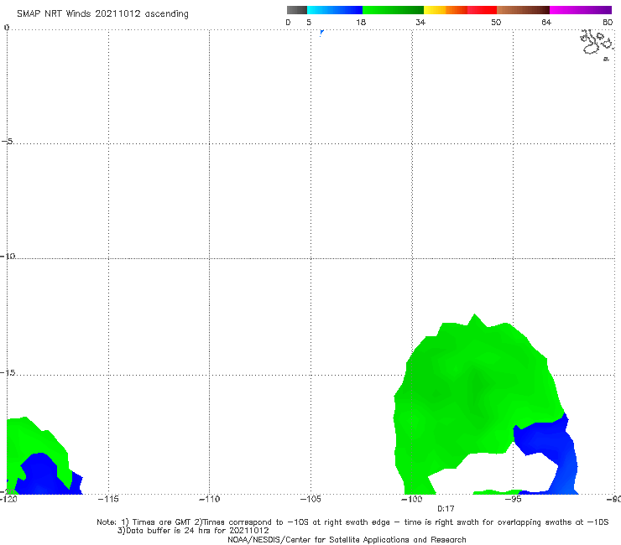Click the color scale label '18'

point(361,22)
